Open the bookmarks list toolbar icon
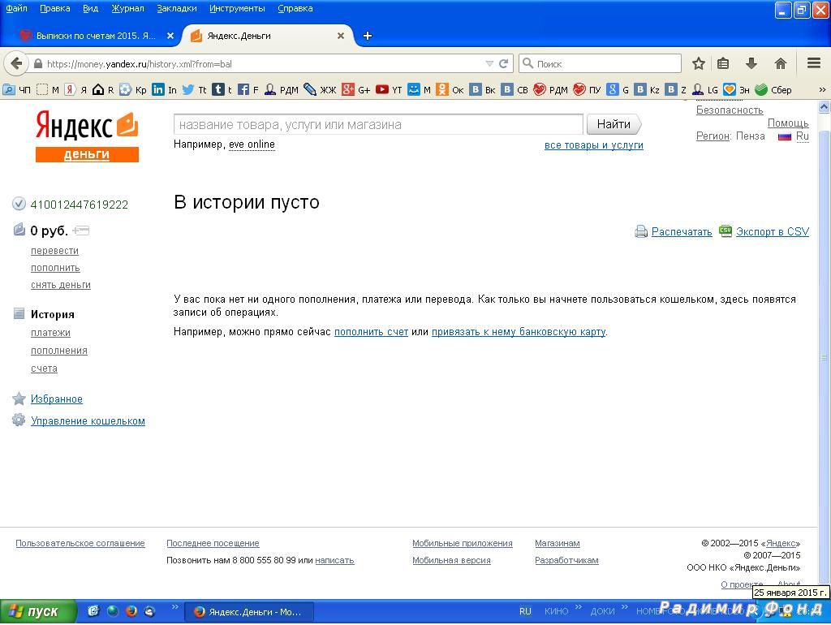The width and height of the screenshot is (831, 625). click(x=723, y=63)
